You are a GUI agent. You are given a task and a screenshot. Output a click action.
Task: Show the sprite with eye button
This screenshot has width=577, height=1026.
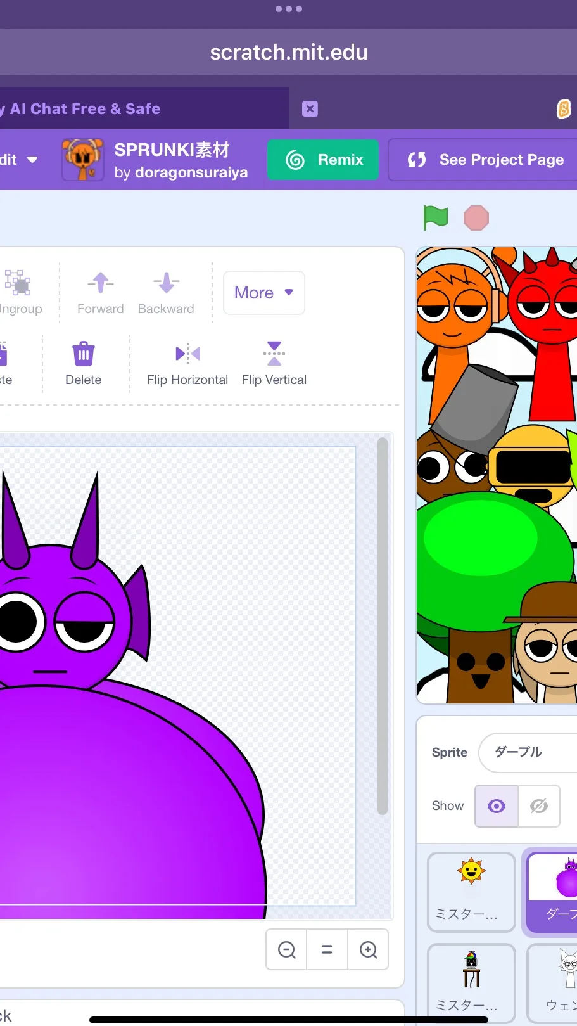coord(497,806)
